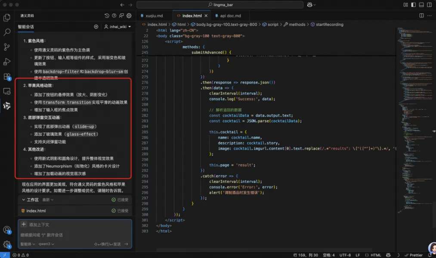This screenshot has height=258, width=436.
Task: Go forward with the navigation arrow
Action: point(130,5)
